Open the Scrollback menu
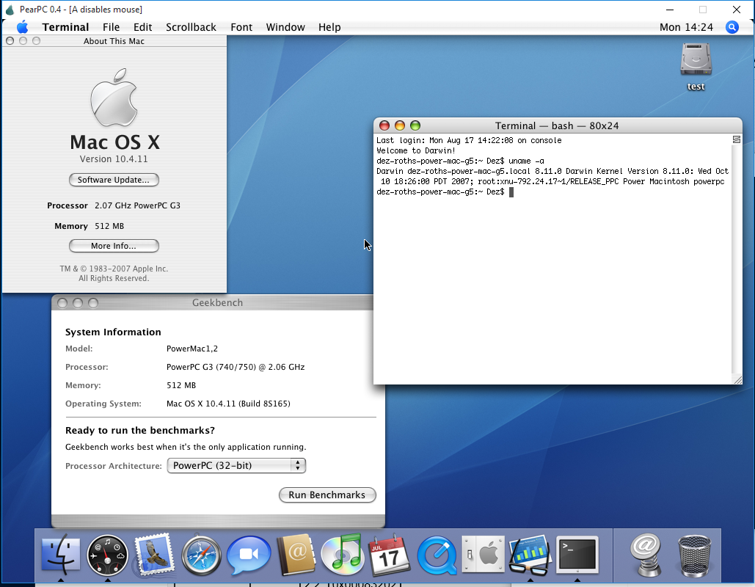 pos(192,27)
